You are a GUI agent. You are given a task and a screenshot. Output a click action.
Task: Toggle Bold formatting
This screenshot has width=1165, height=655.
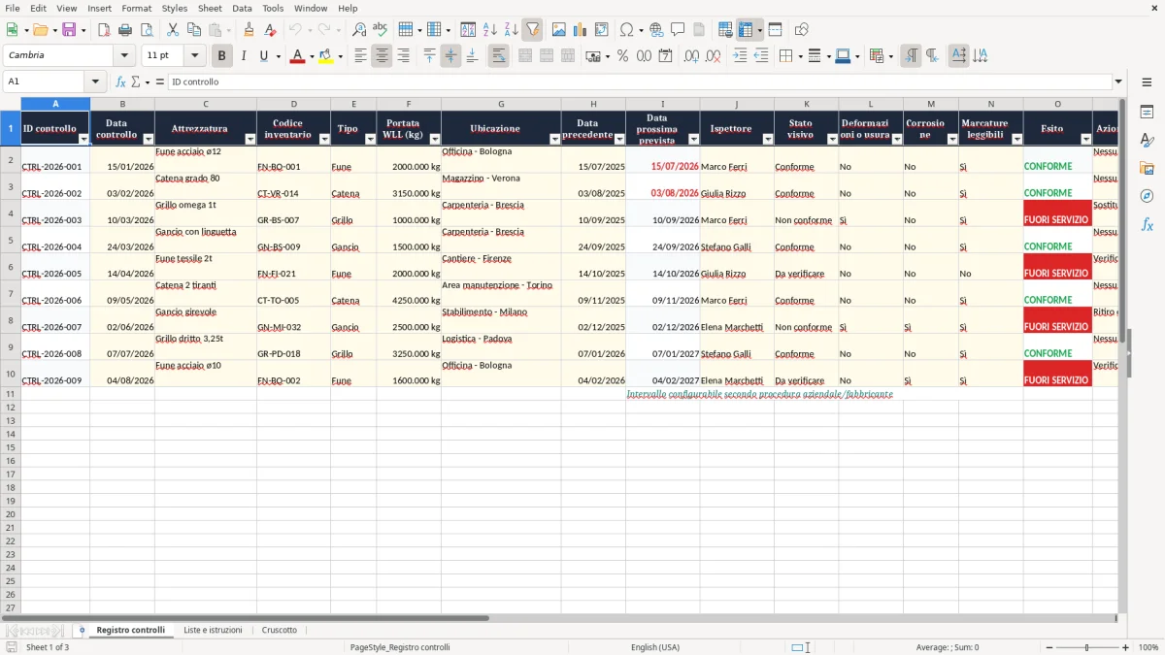[x=222, y=56]
